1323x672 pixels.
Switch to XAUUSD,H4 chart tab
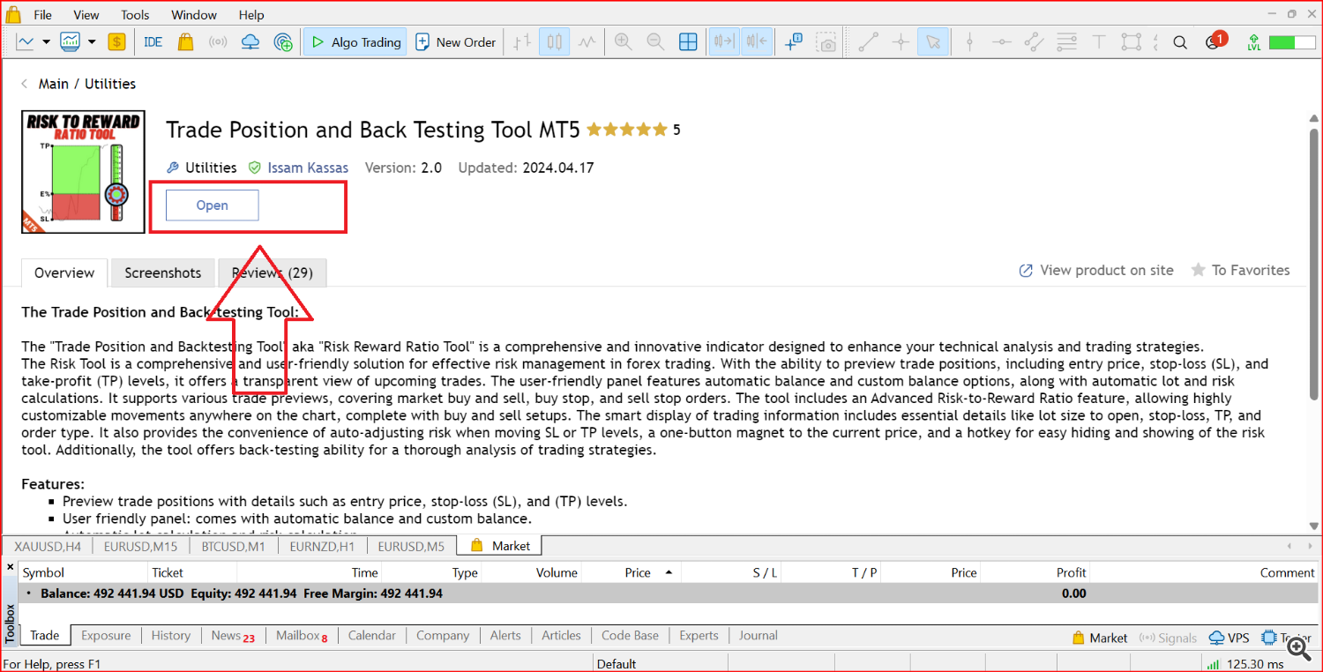tap(48, 546)
